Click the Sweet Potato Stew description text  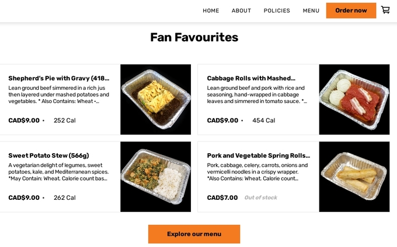[x=58, y=172]
